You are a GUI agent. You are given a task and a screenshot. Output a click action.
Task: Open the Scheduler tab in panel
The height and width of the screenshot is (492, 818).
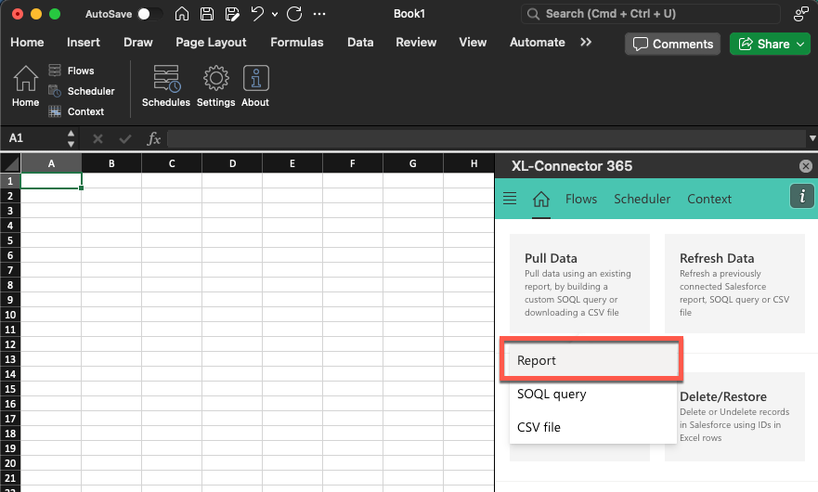[x=642, y=199]
